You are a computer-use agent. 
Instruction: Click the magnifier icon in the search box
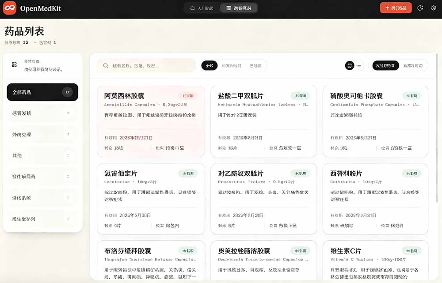(x=106, y=66)
